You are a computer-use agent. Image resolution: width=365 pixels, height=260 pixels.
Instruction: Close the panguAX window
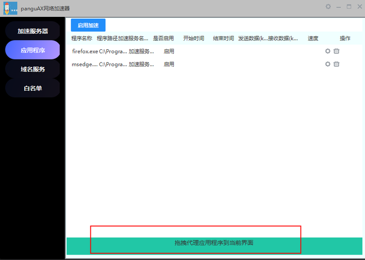coord(360,6)
